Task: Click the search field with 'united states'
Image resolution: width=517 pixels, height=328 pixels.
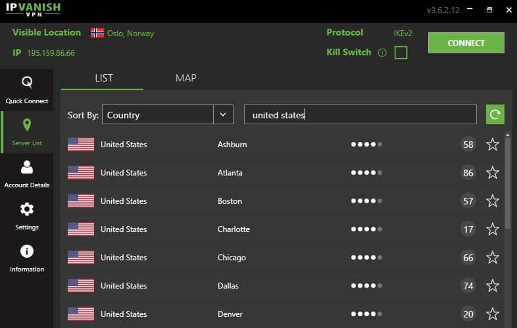Action: pyautogui.click(x=360, y=115)
